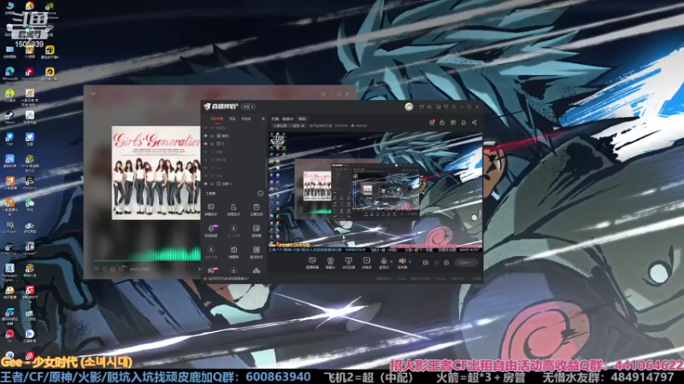Click the share icon in streaming app header
This screenshot has width=684, height=384.
click(475, 122)
